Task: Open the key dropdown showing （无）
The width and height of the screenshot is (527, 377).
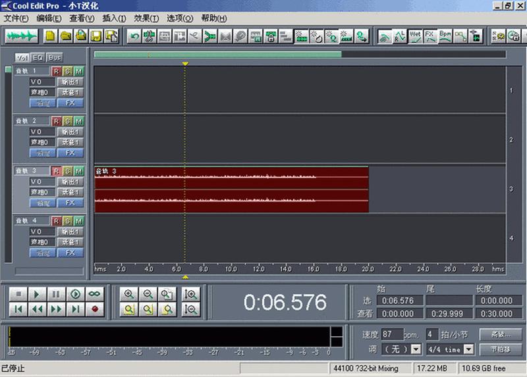Action: click(x=416, y=349)
